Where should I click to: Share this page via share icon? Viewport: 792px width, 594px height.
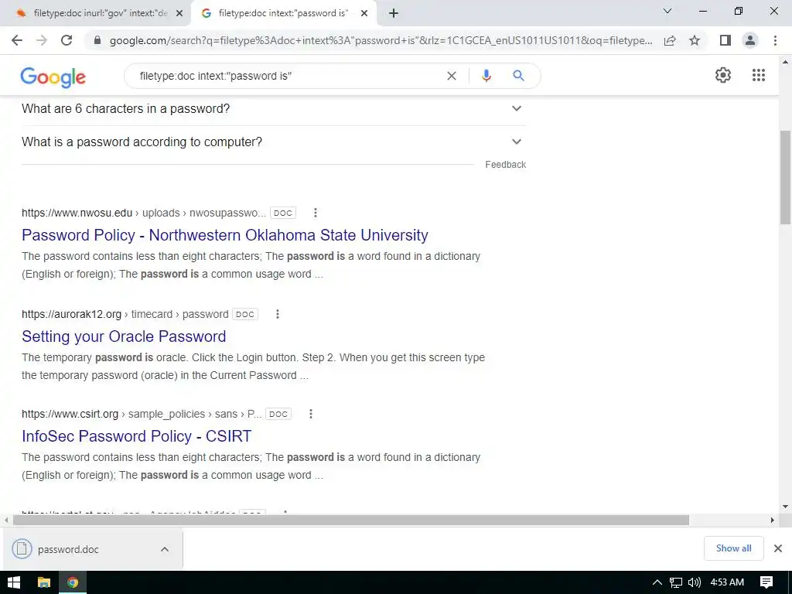coord(670,40)
